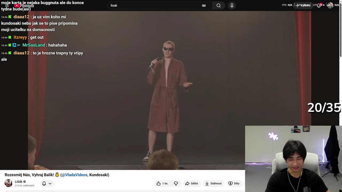Screen dimensions: 342x192
Task: Open Lišák channel avatar
Action: pos(9,183)
